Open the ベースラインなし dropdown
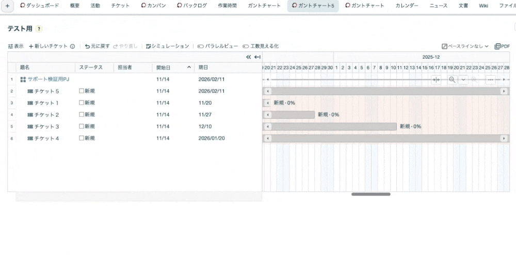This screenshot has width=516, height=263. coord(465,46)
